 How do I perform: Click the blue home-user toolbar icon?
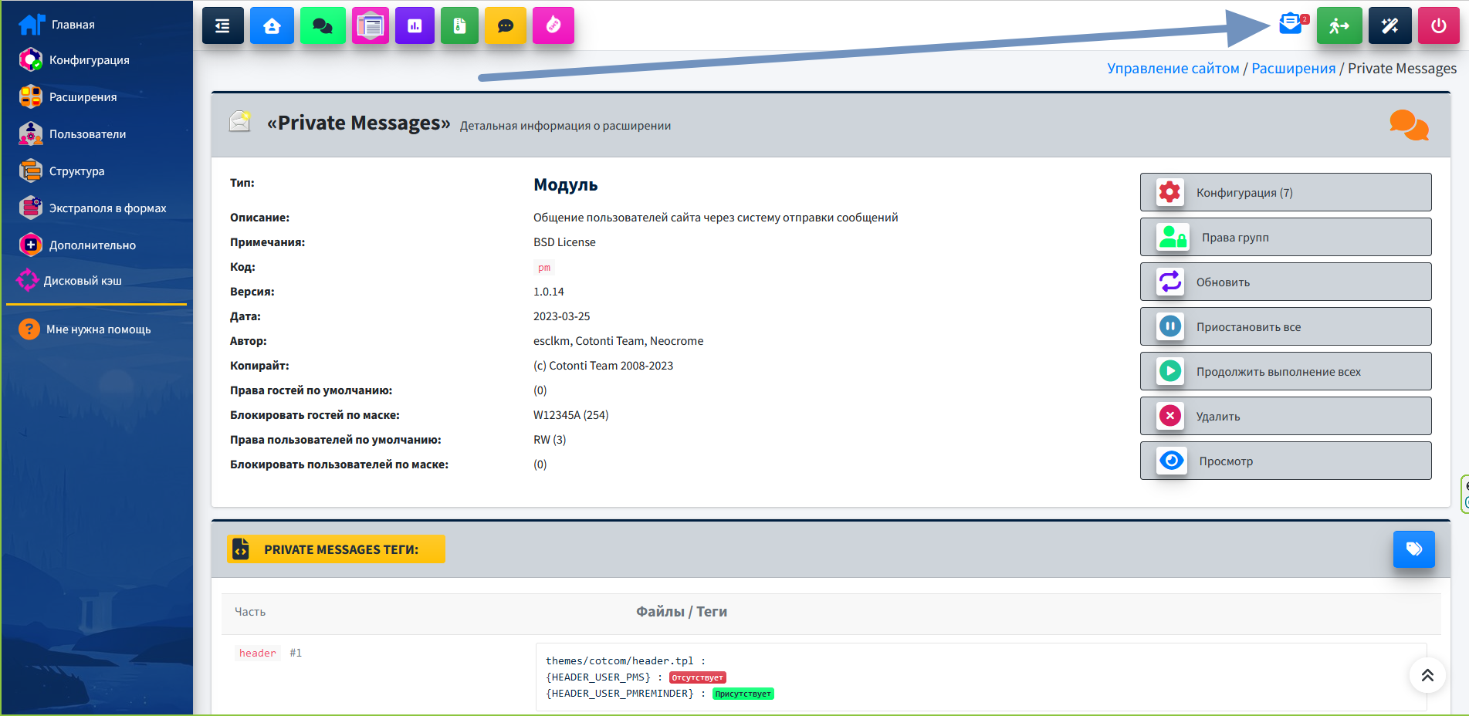(x=272, y=26)
